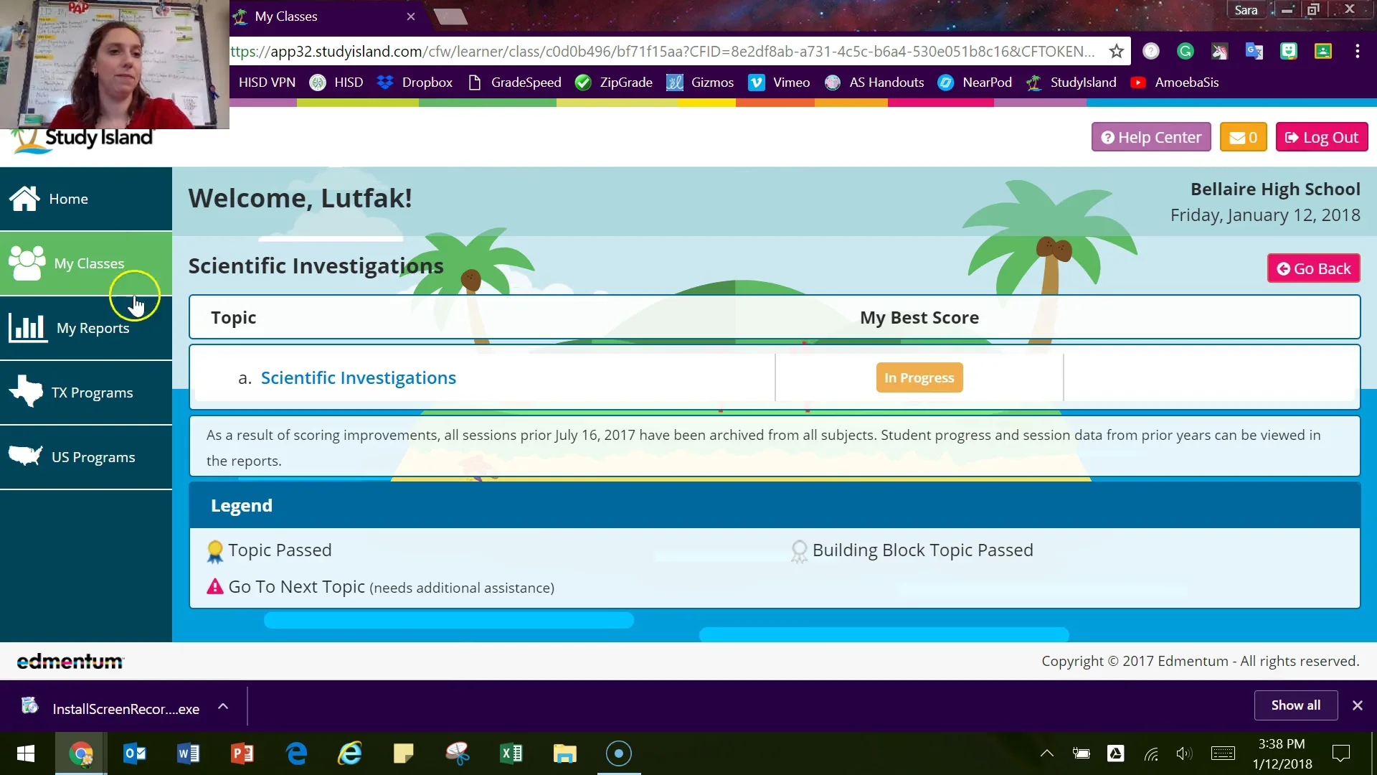This screenshot has width=1377, height=775.
Task: Open TX Programs in the sidebar
Action: click(x=86, y=393)
